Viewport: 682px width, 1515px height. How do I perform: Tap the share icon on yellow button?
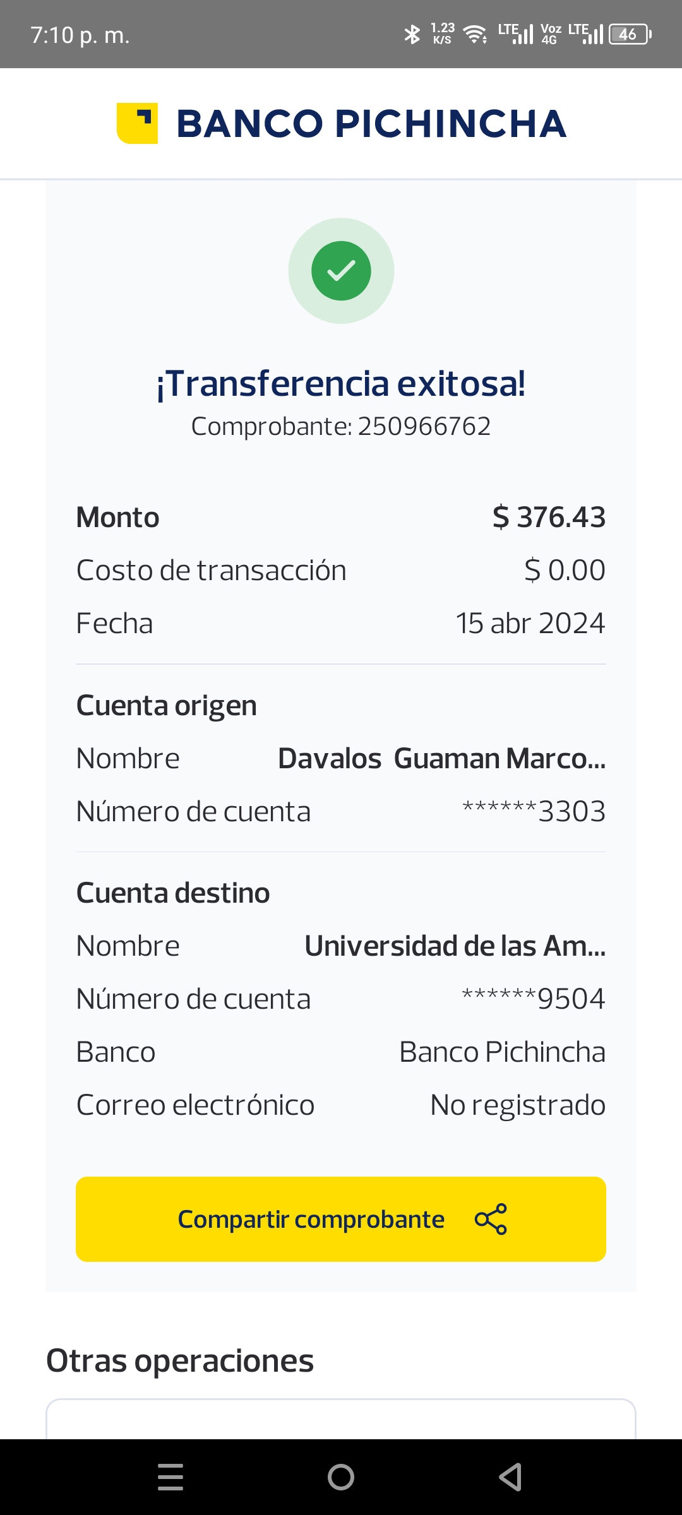pyautogui.click(x=491, y=1219)
